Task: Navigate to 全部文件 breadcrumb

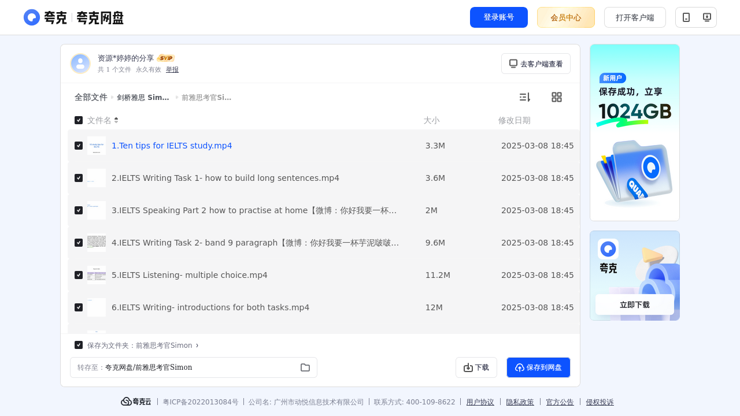Action: click(91, 97)
